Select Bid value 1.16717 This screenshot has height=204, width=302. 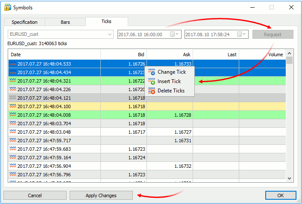tap(137, 132)
